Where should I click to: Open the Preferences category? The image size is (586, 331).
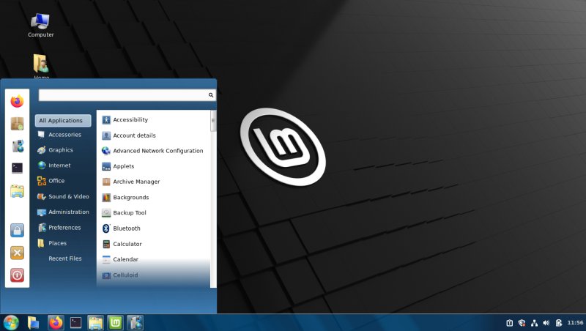click(x=63, y=228)
